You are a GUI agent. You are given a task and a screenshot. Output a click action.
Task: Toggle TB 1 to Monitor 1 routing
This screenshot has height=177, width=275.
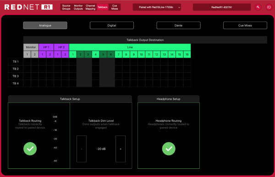click(27, 62)
